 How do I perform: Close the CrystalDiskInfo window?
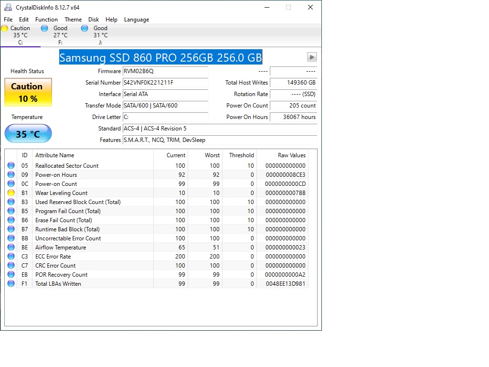[310, 7]
